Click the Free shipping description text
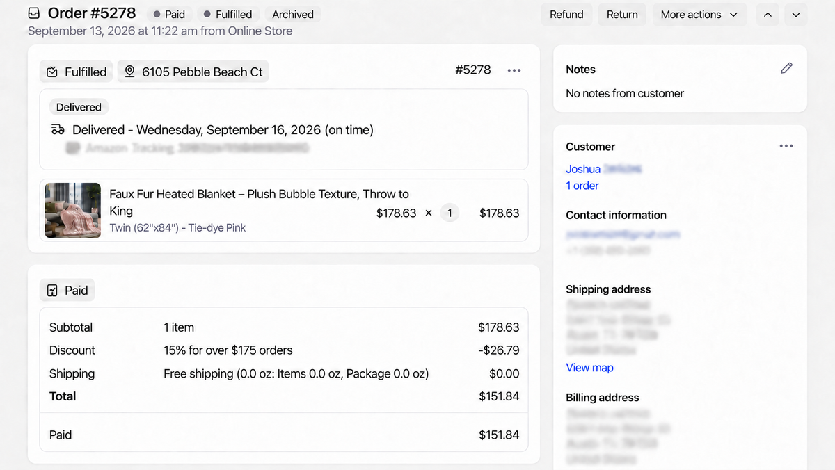This screenshot has height=470, width=835. (296, 373)
